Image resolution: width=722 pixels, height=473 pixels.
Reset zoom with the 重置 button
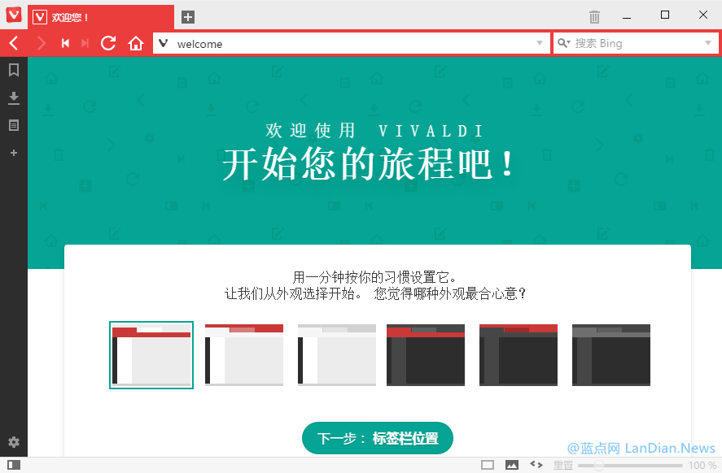[562, 465]
